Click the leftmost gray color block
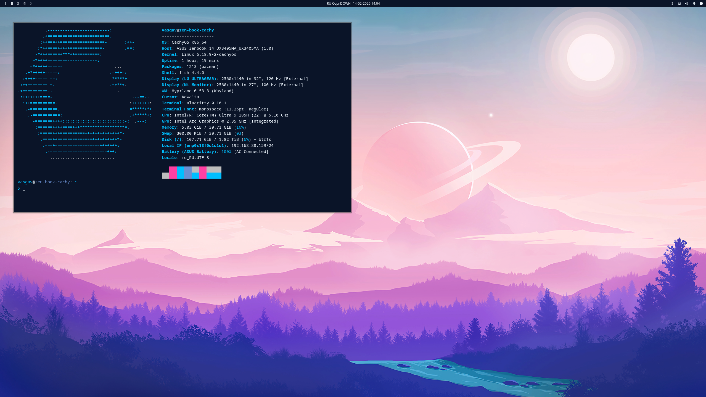706x397 pixels. pyautogui.click(x=165, y=176)
